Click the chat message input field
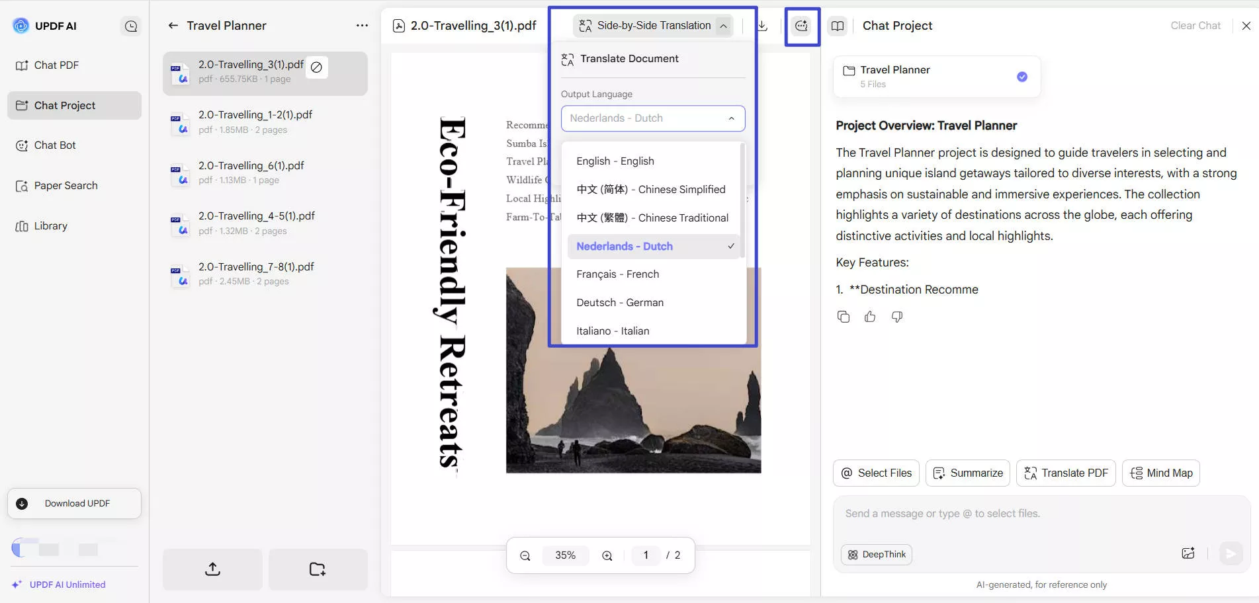The height and width of the screenshot is (603, 1259). pyautogui.click(x=1041, y=514)
